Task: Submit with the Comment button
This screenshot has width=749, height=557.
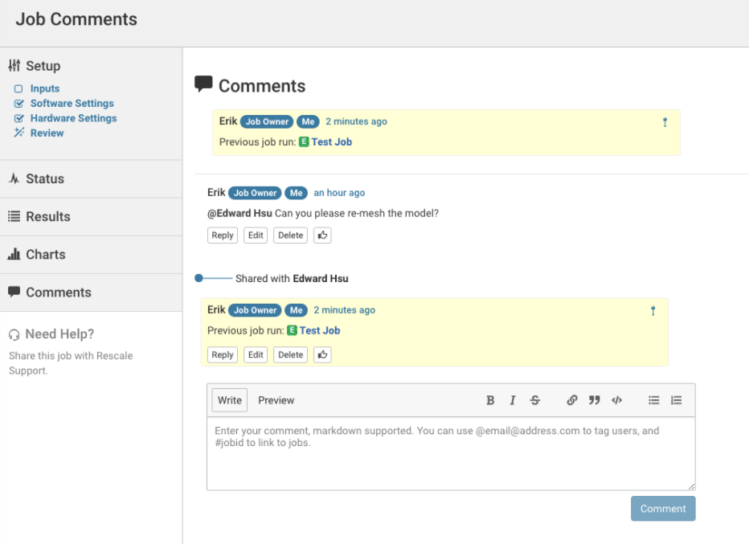Action: coord(663,509)
